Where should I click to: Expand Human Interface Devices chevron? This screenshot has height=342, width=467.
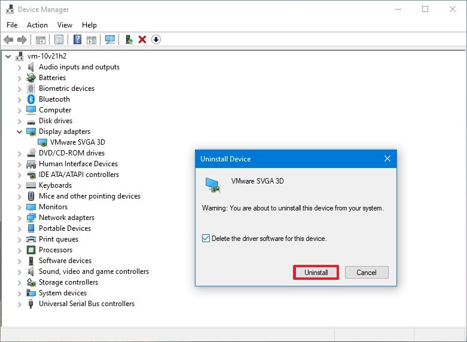[19, 164]
